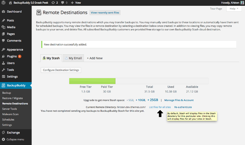Click the +10GB upgrade link
The width and height of the screenshot is (245, 145).
pyautogui.click(x=140, y=100)
